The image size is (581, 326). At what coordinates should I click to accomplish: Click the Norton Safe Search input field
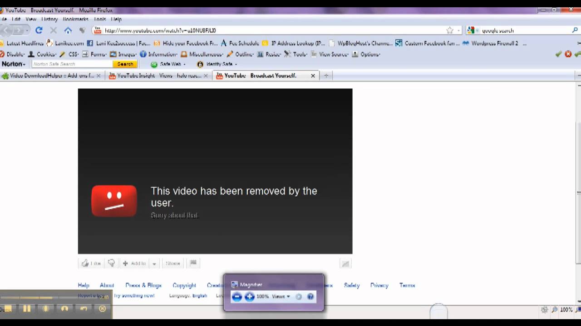click(x=72, y=64)
